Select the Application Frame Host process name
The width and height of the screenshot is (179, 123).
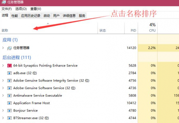click(x=32, y=103)
